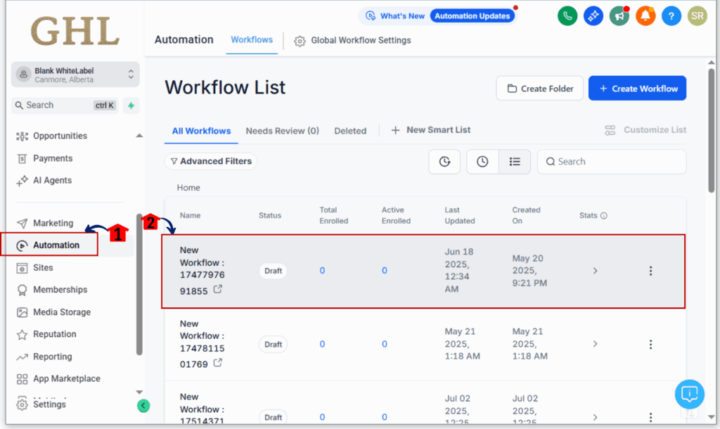
Task: Open Advanced Filters
Action: (211, 161)
